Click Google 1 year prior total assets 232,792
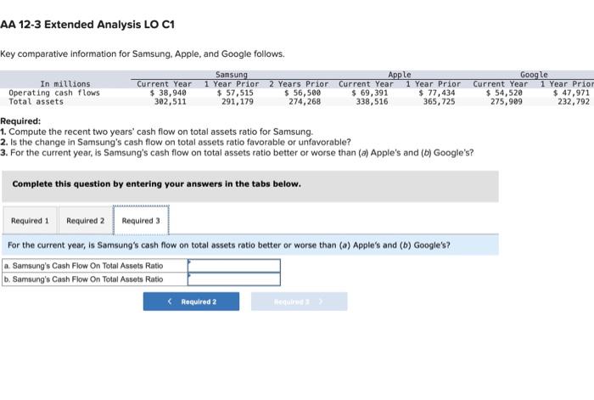Screen dimensions: 594x400 tap(574, 102)
